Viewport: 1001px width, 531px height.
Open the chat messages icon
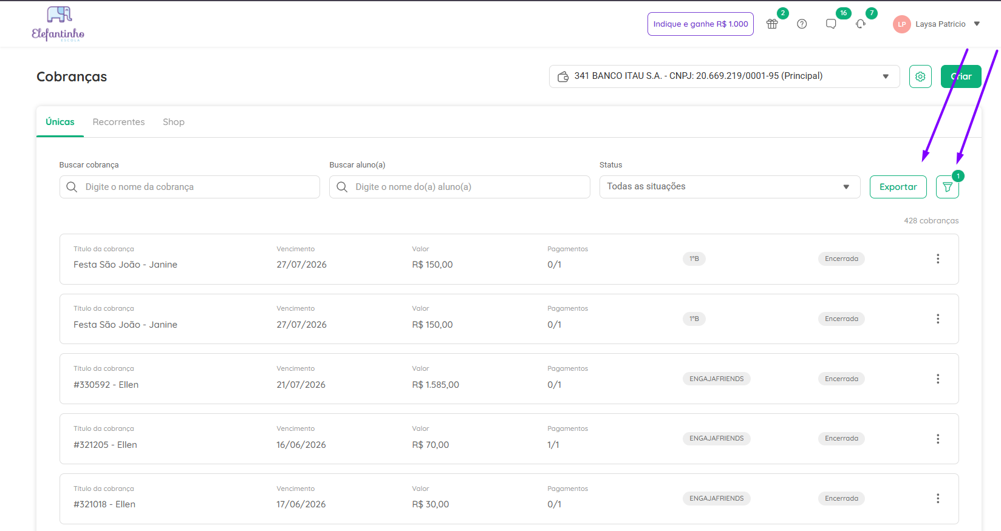point(831,24)
